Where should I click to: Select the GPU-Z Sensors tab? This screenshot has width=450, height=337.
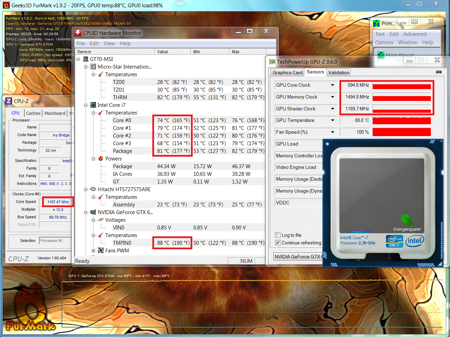tap(315, 72)
